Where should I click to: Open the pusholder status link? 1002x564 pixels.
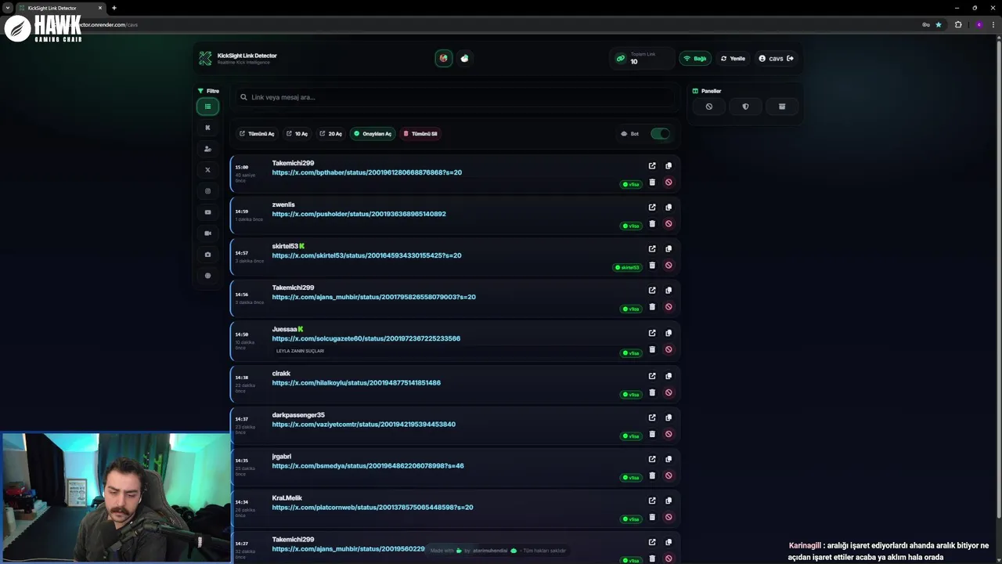[359, 214]
